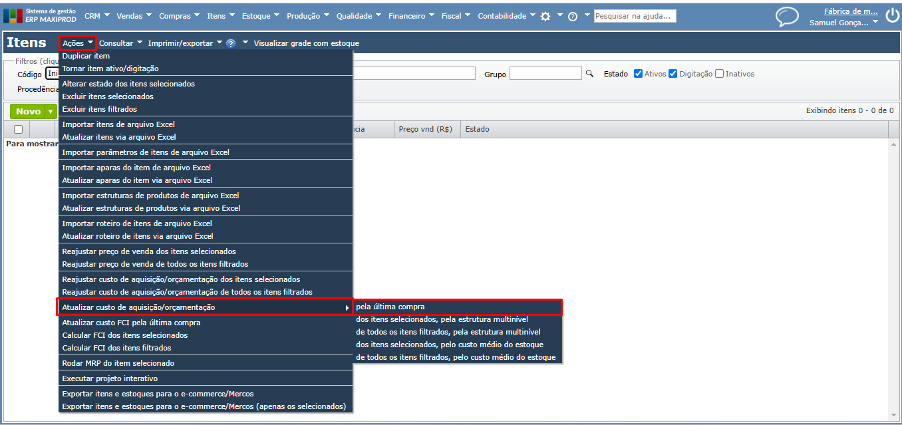
Task: Select Importar aparas do item de arquivo Excel
Action: 206,168
